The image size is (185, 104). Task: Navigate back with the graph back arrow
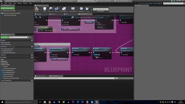coord(36,17)
